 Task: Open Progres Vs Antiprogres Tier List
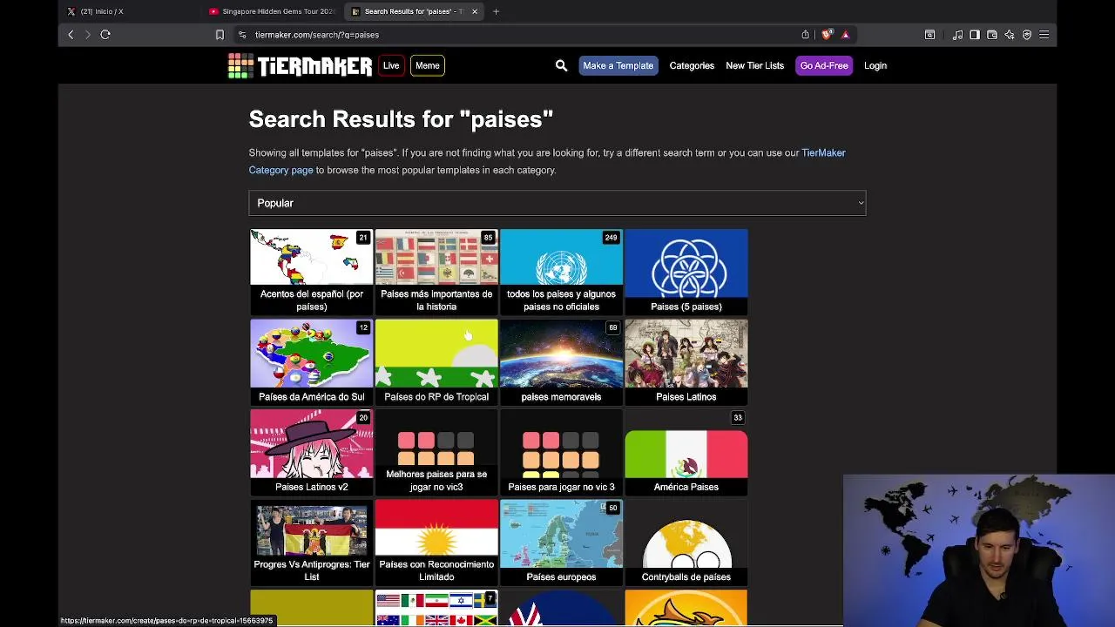pyautogui.click(x=311, y=543)
